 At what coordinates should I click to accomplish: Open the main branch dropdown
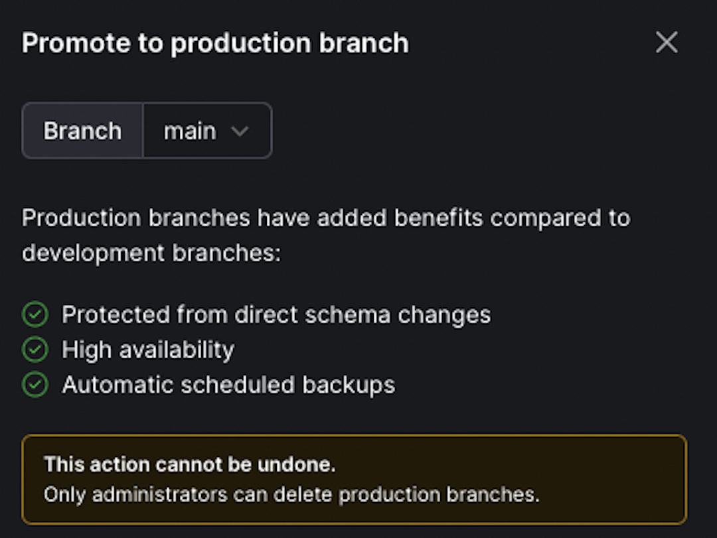[x=206, y=131]
